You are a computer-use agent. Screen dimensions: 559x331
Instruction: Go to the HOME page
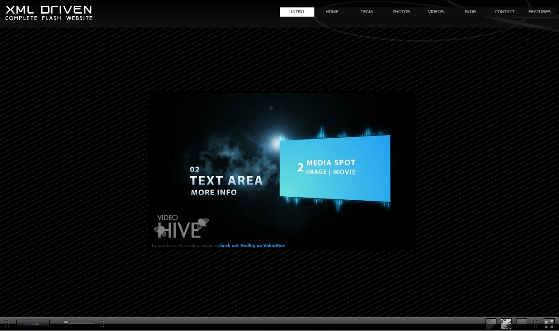tap(332, 12)
